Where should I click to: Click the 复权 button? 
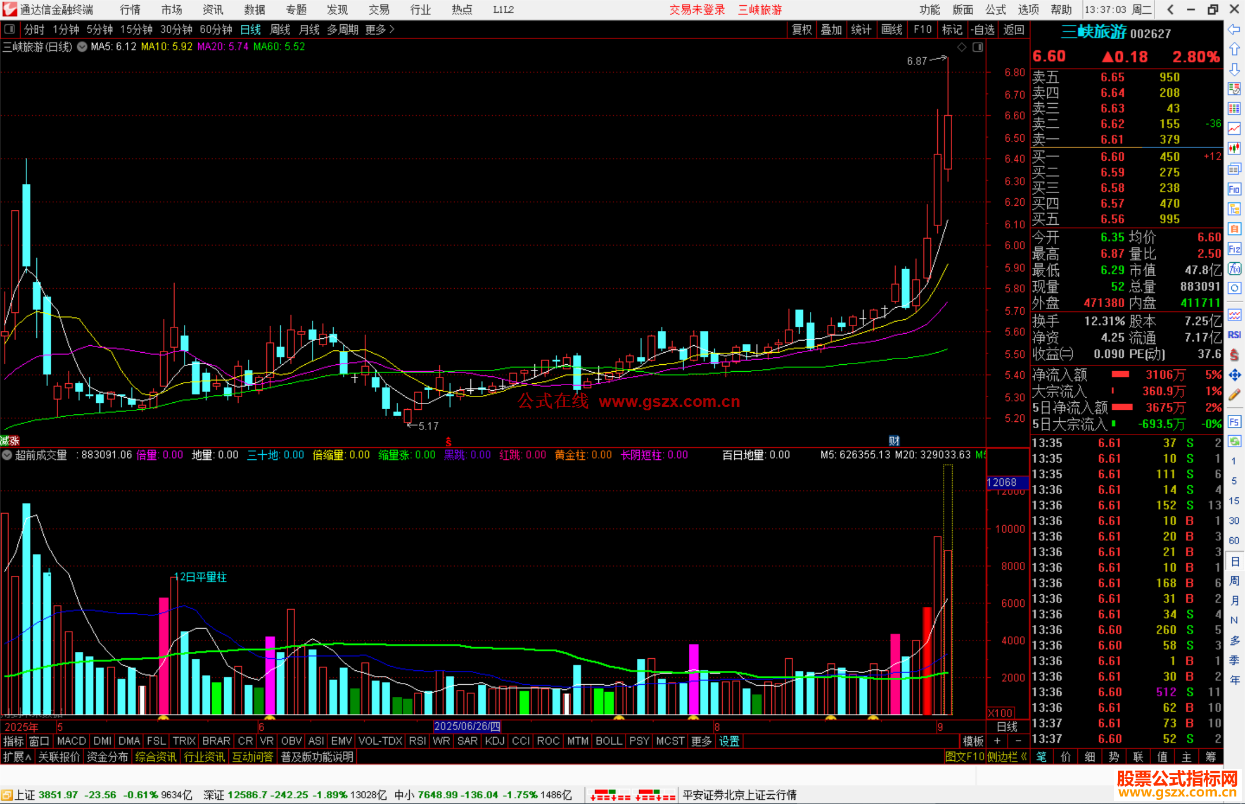802,29
